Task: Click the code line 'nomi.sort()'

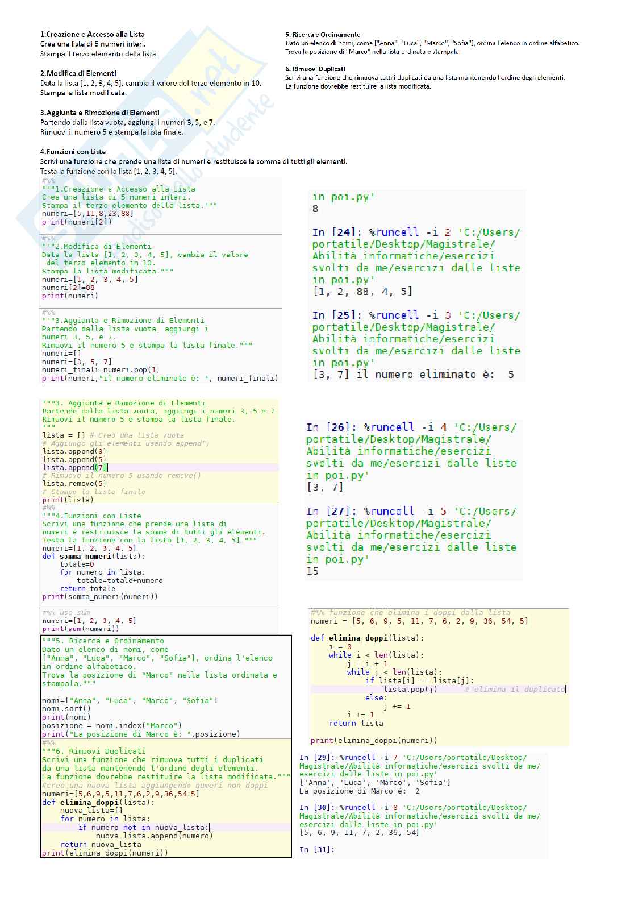Action: (66, 709)
